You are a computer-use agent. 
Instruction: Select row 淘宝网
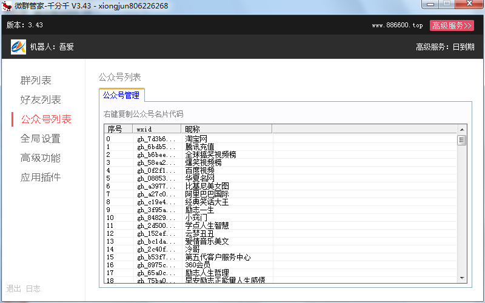pos(281,139)
